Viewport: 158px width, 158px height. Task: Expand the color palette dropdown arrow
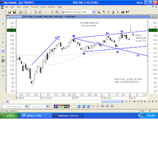pos(71,106)
